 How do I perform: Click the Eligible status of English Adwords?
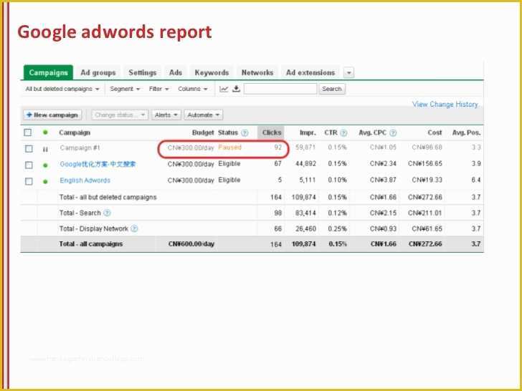[x=229, y=180]
